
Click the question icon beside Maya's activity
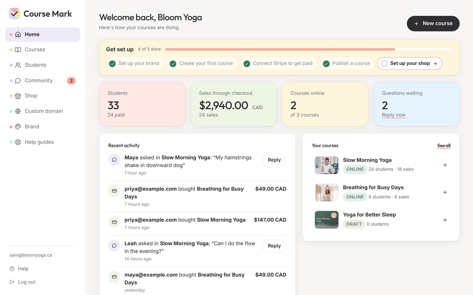[x=114, y=160]
